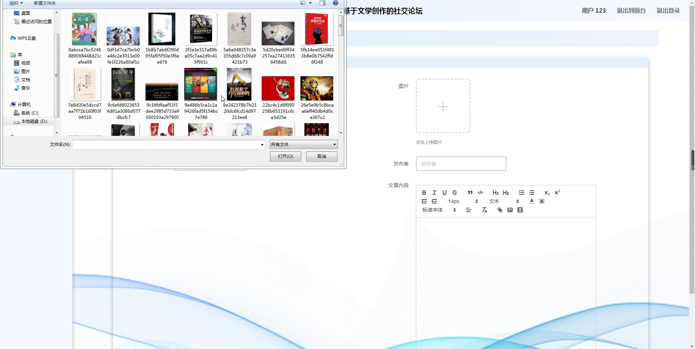This screenshot has width=695, height=349.
Task: Clear text formatting with Tx icon
Action: coord(484,210)
